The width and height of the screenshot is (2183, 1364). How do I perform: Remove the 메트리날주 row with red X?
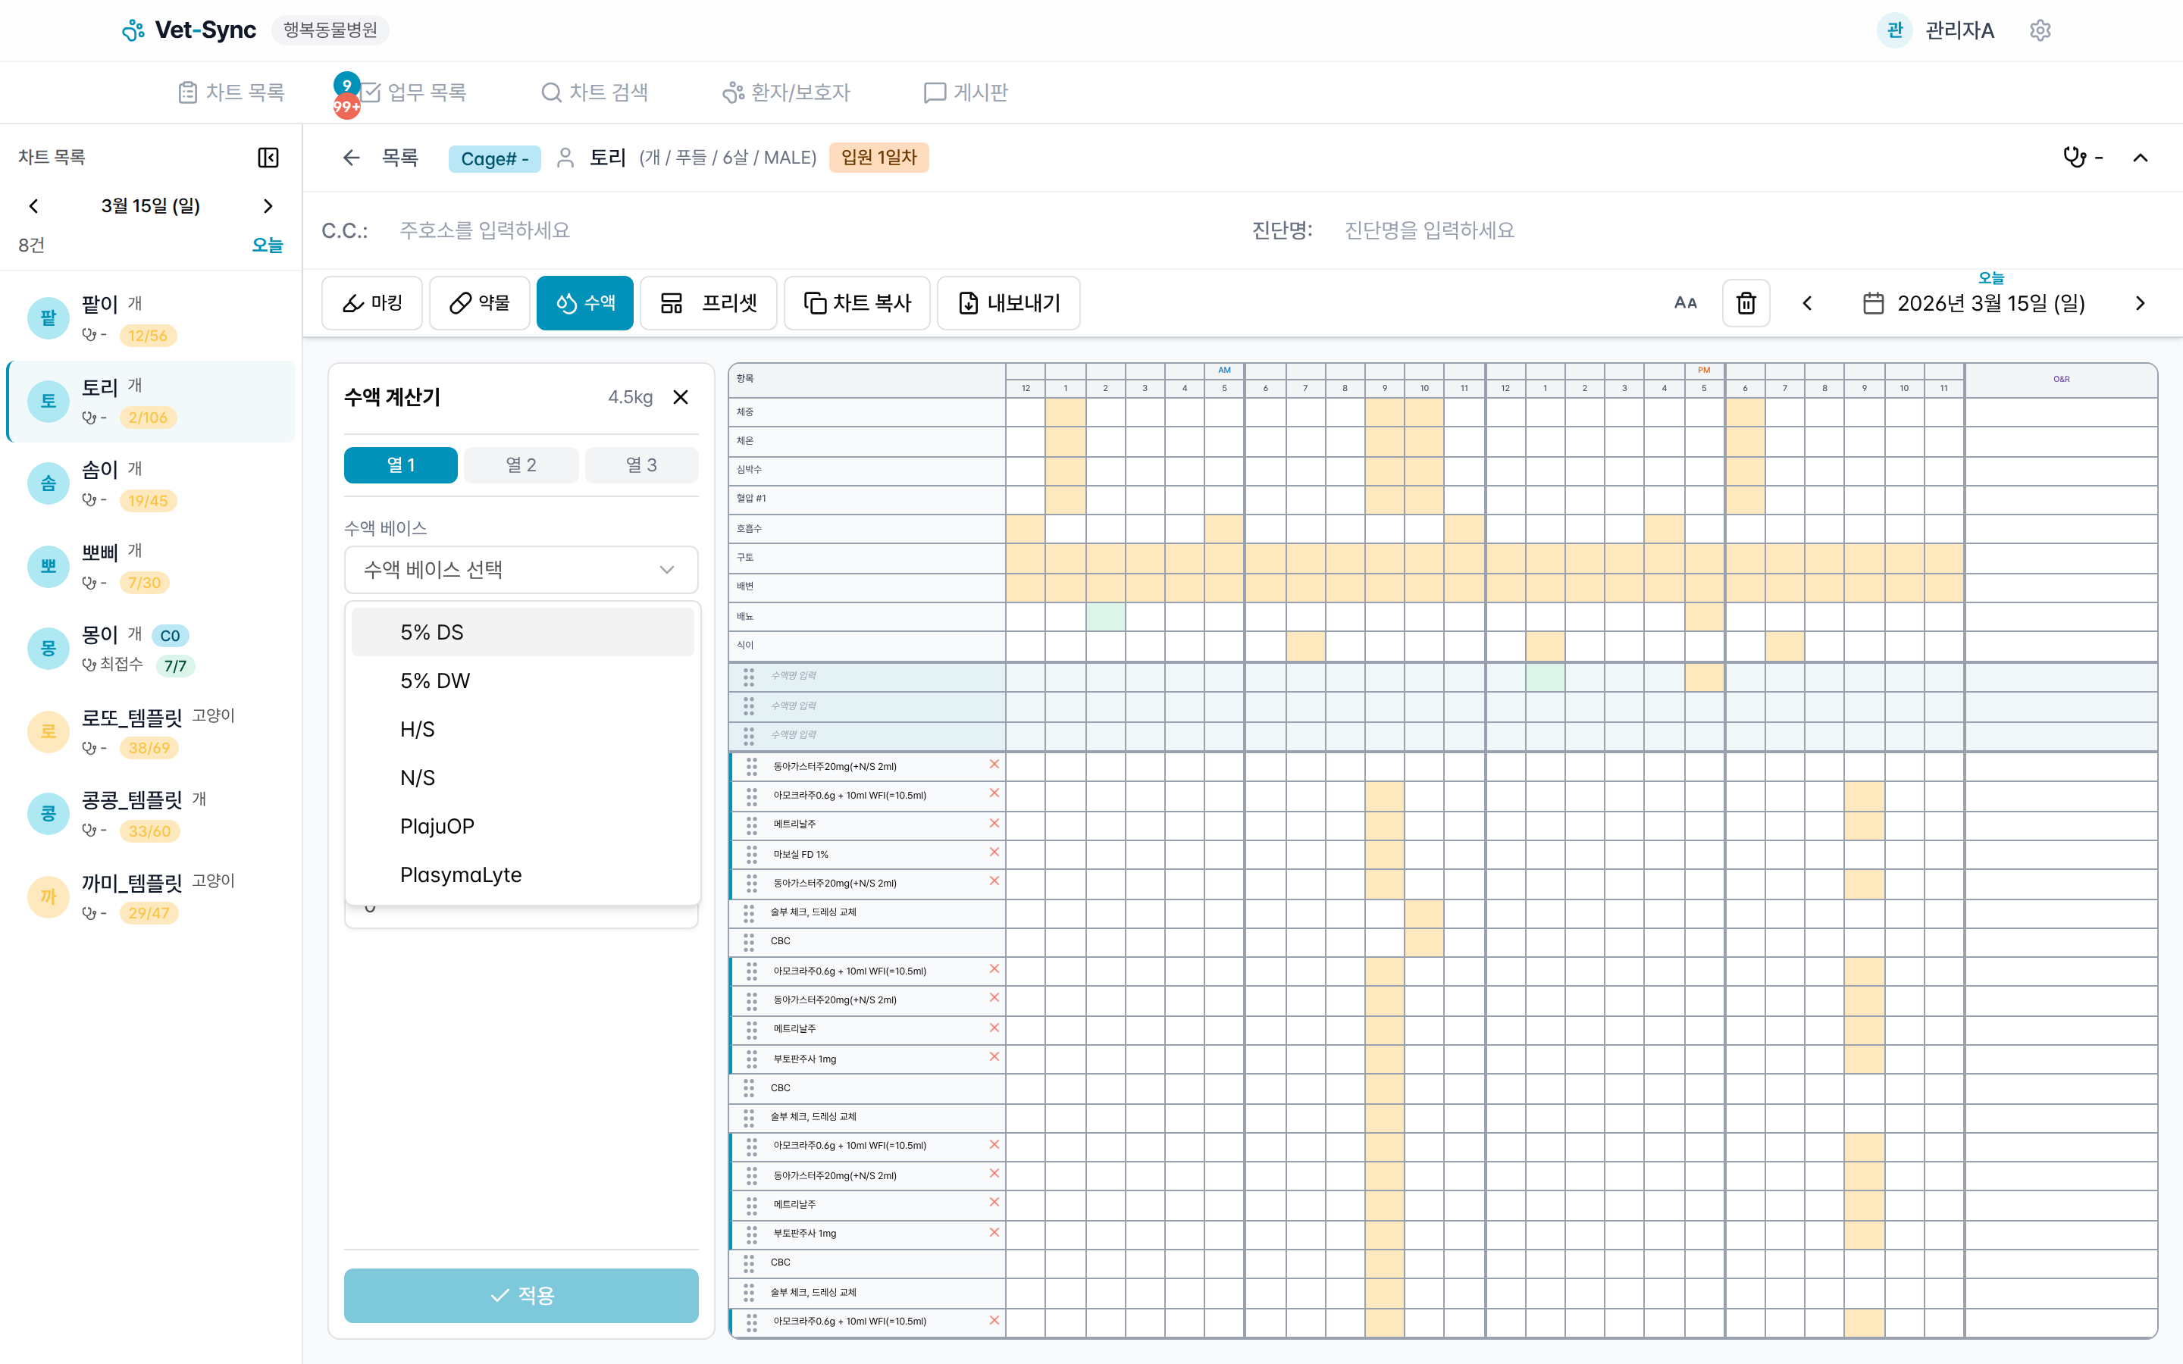click(x=994, y=824)
